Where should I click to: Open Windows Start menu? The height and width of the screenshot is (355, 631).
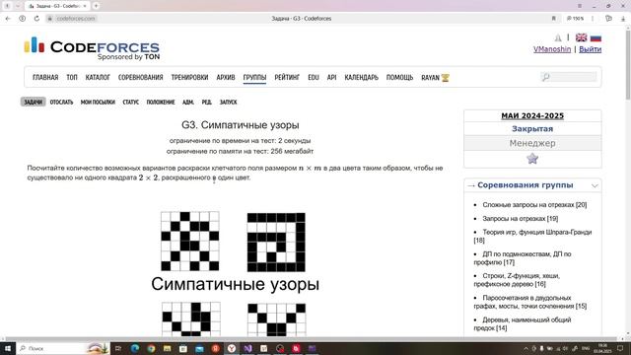coord(7,348)
